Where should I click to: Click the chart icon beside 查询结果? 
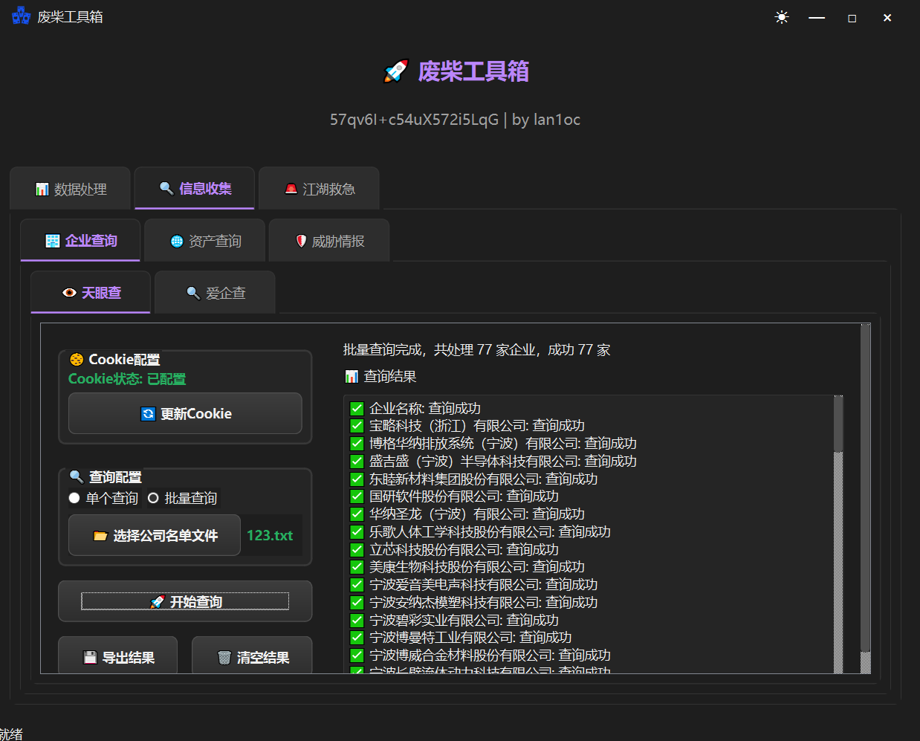click(352, 377)
